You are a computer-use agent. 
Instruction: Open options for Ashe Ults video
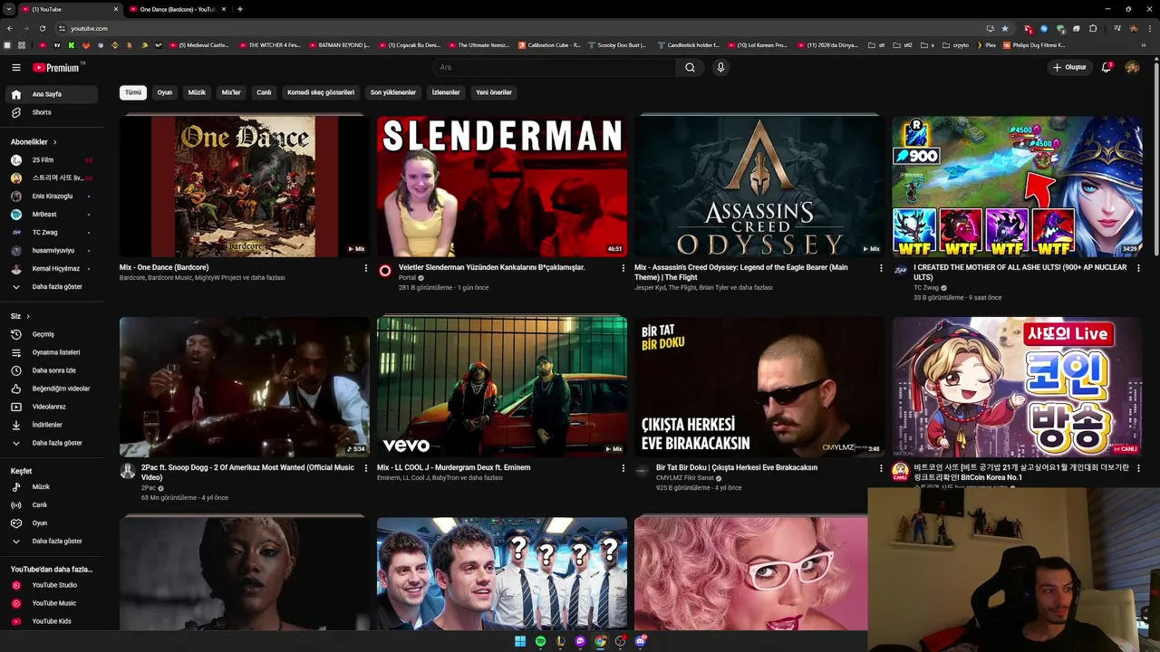[x=1138, y=268]
